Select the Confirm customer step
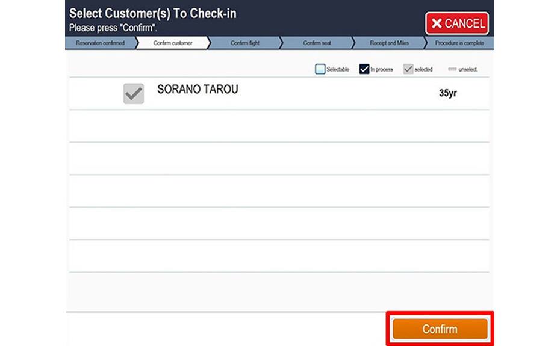Image resolution: width=560 pixels, height=346 pixels. (173, 43)
